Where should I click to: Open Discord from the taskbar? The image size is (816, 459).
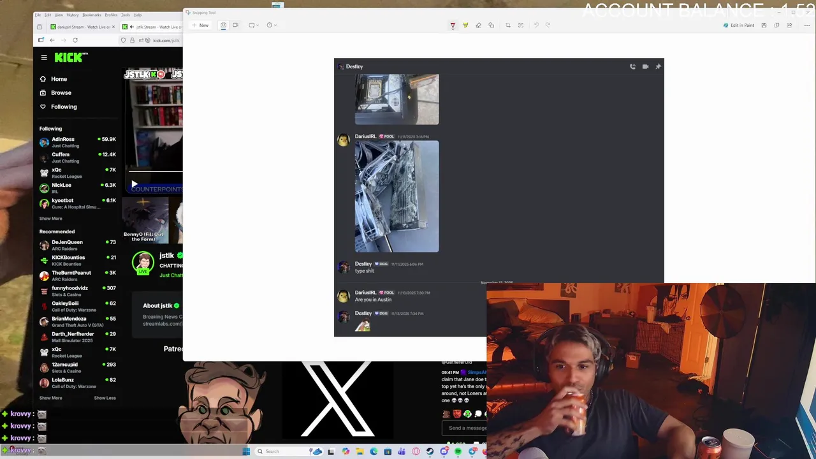[444, 451]
